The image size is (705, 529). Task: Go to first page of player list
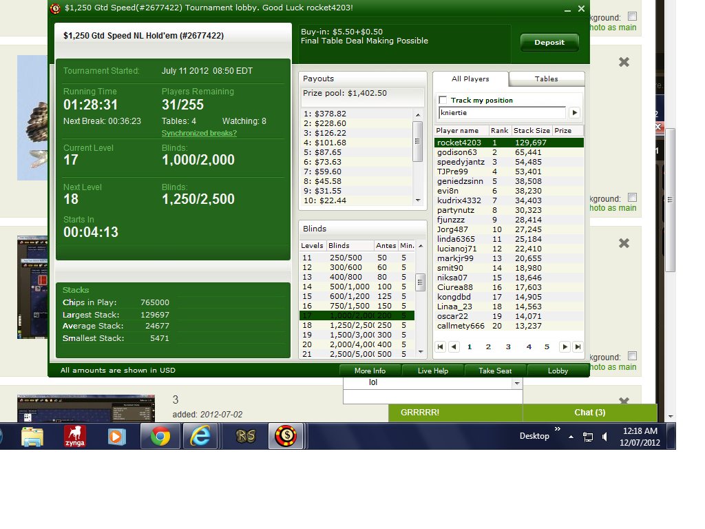coord(440,347)
